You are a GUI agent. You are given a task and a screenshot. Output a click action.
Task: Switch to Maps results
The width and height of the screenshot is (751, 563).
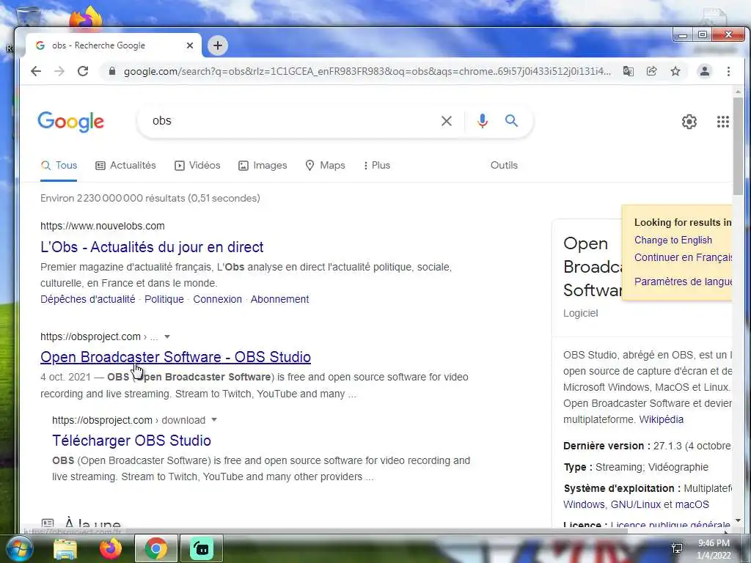point(325,165)
